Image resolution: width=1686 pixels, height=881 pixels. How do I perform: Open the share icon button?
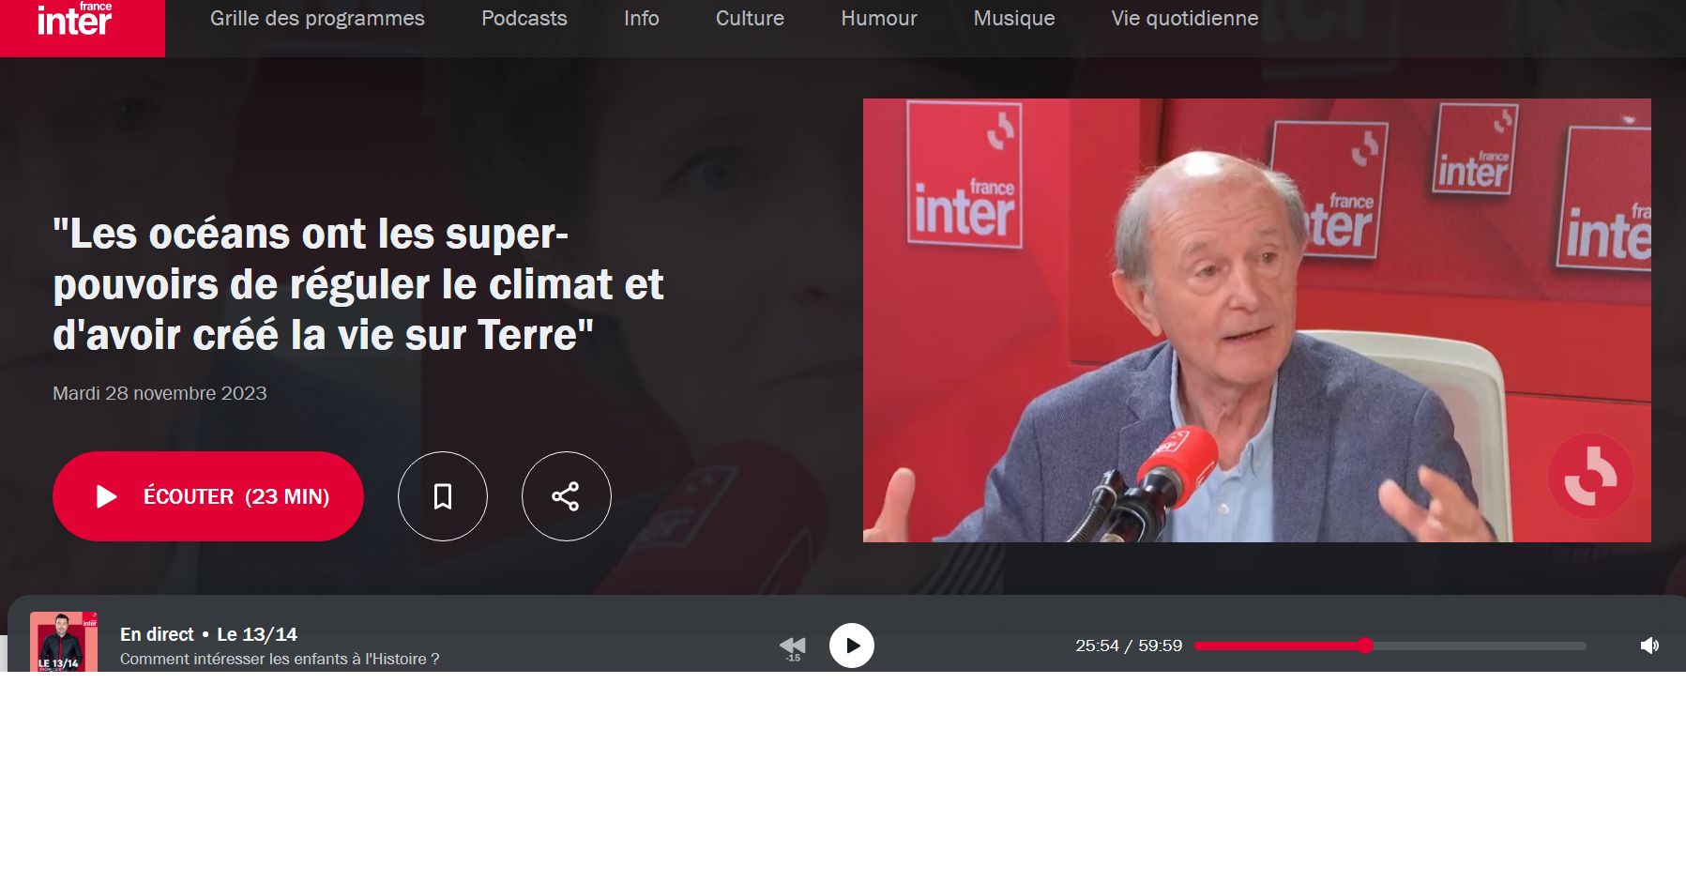click(x=566, y=496)
